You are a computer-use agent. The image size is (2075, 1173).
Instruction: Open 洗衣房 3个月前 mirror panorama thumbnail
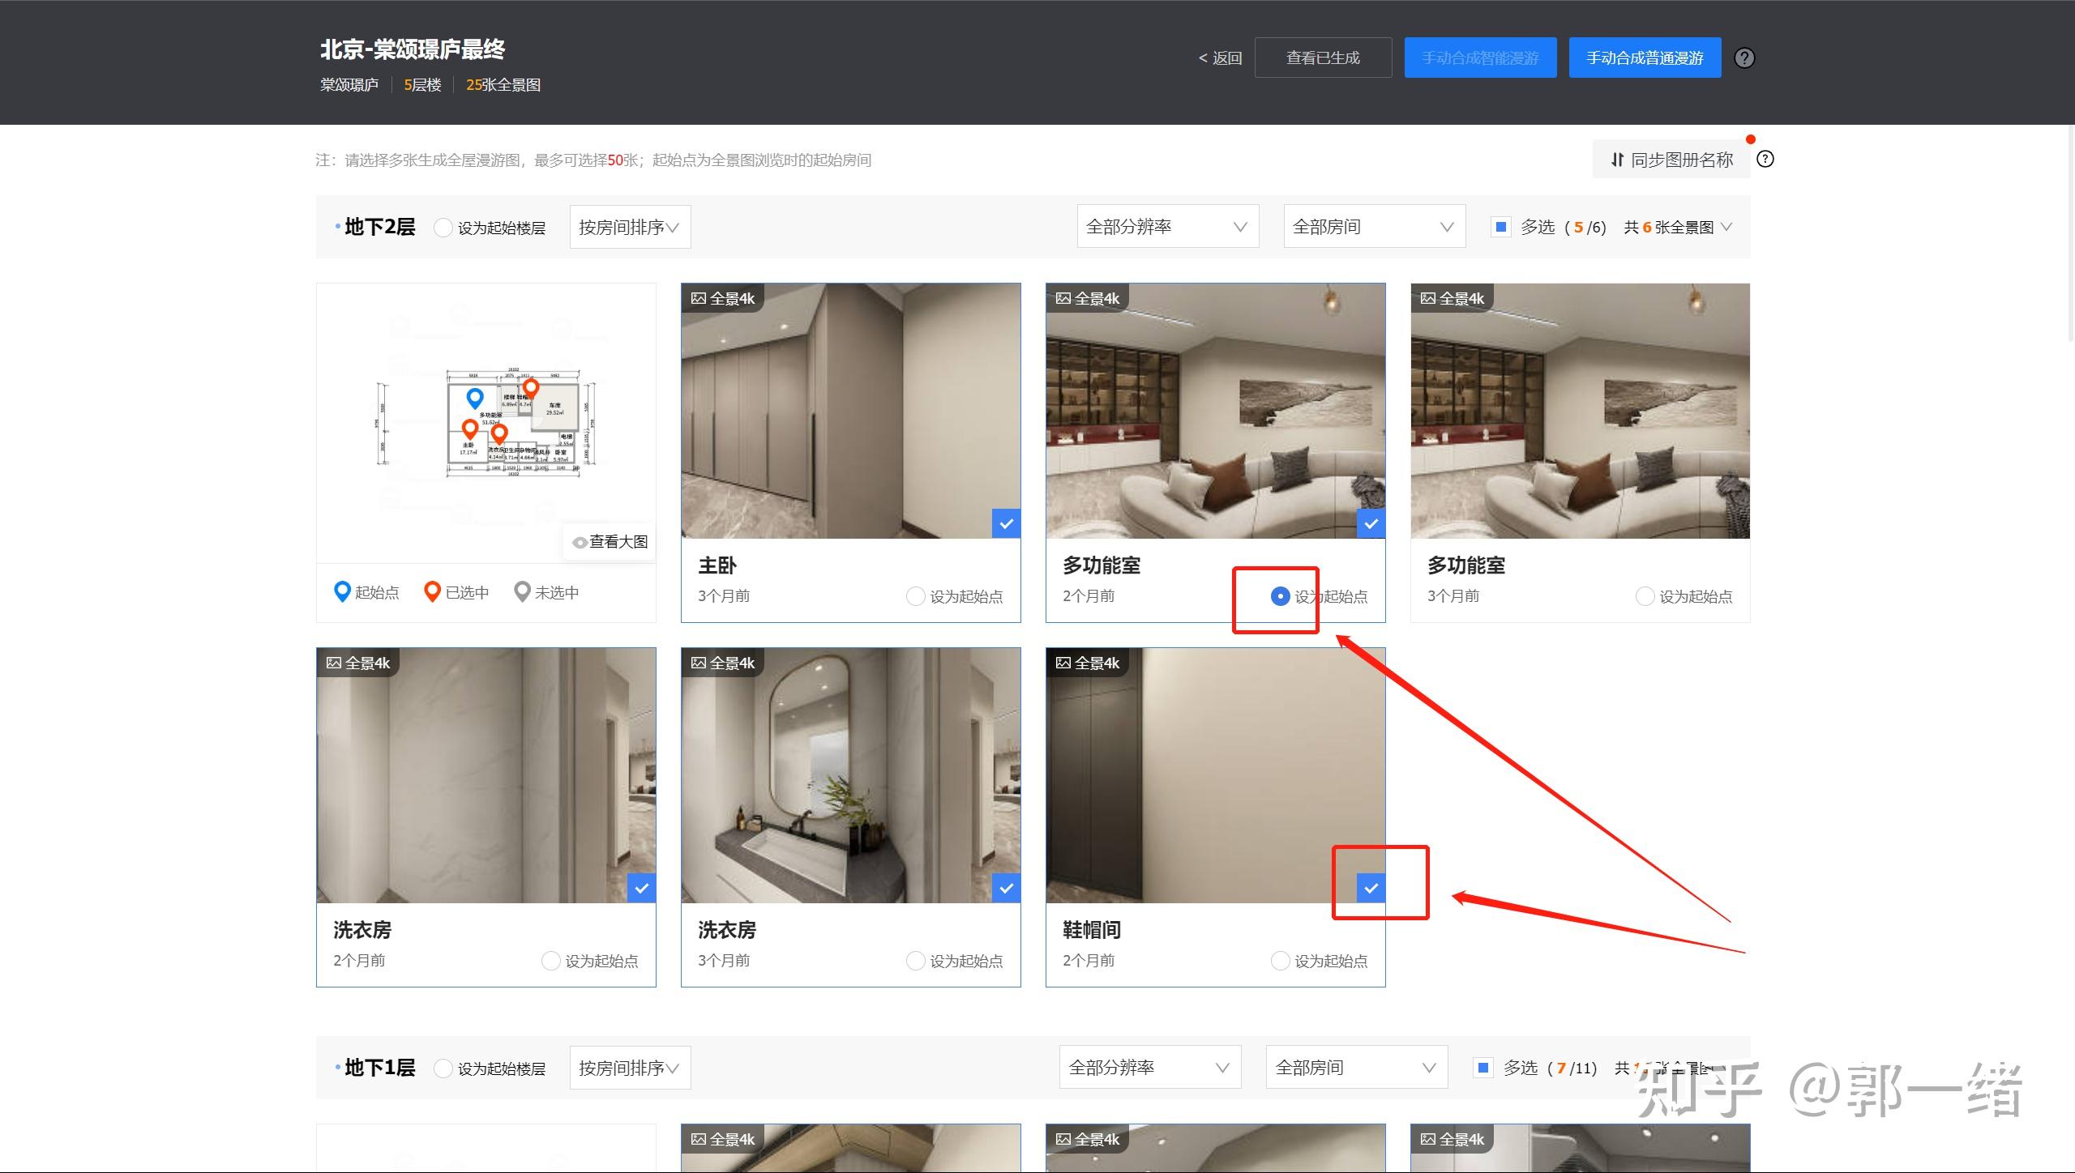tap(850, 775)
